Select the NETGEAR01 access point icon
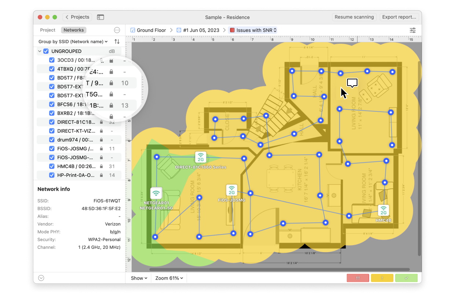 (156, 193)
